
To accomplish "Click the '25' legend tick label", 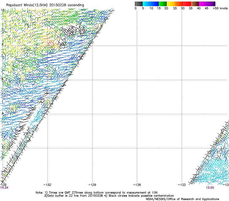I will click(175, 8).
